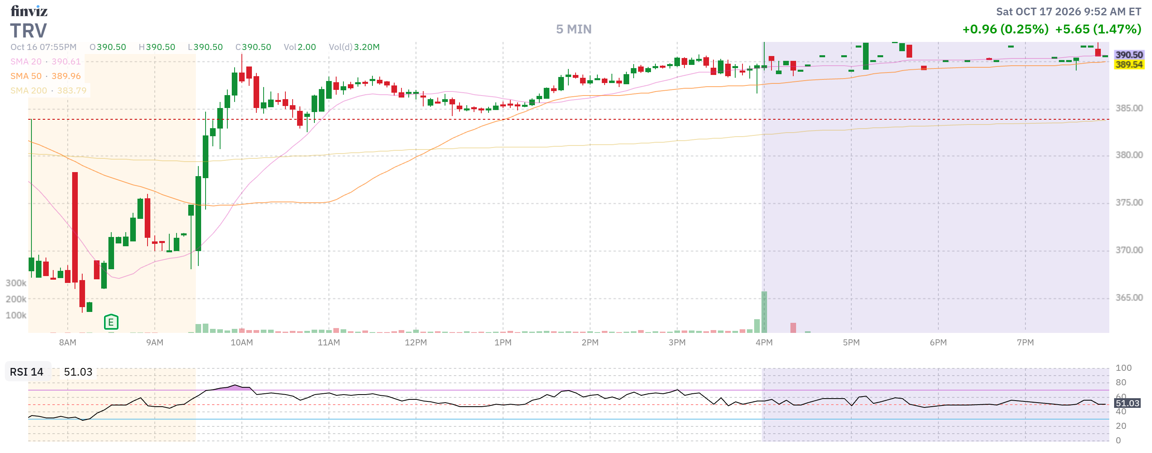The image size is (1152, 453).
Task: Click the 370.00 price axis label
Action: tap(1129, 250)
